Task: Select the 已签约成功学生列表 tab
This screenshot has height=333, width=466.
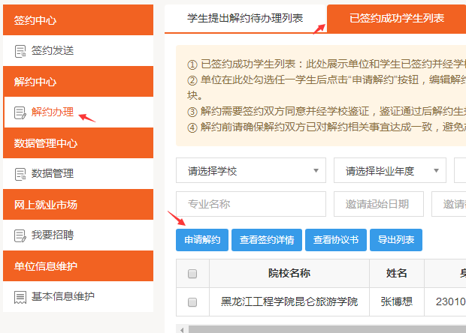Action: point(396,19)
